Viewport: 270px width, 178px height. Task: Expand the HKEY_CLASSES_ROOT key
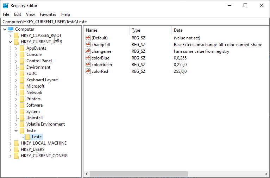tap(10, 36)
